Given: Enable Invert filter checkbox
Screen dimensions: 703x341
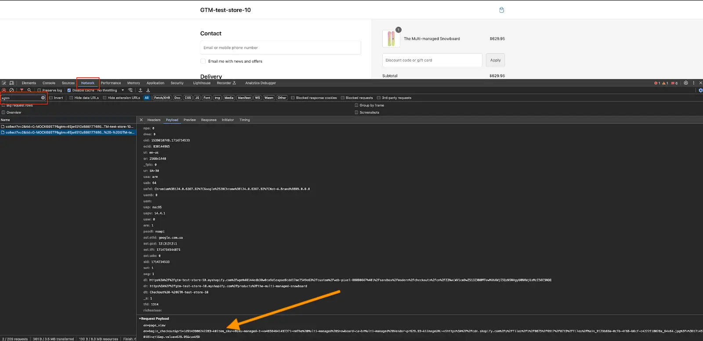Looking at the screenshot, I should click(x=51, y=98).
